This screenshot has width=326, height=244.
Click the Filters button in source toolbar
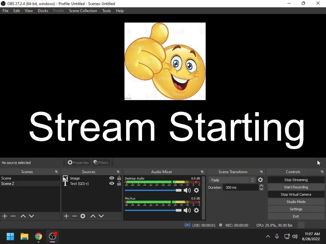101,162
